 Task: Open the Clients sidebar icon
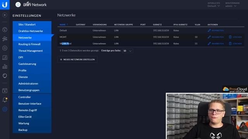(5, 58)
